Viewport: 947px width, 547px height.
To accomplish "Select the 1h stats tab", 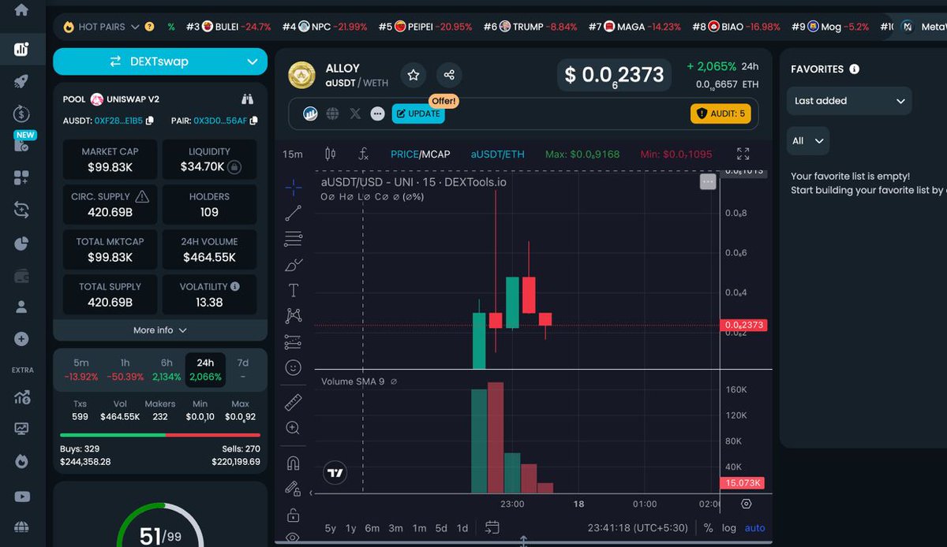I will click(x=125, y=370).
